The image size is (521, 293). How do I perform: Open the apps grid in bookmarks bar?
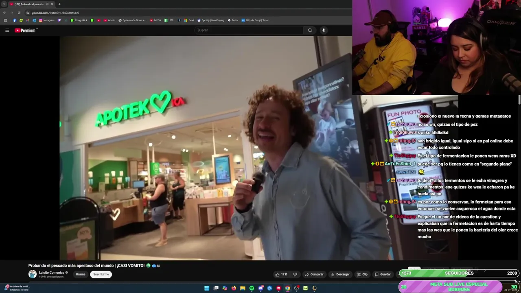5,20
